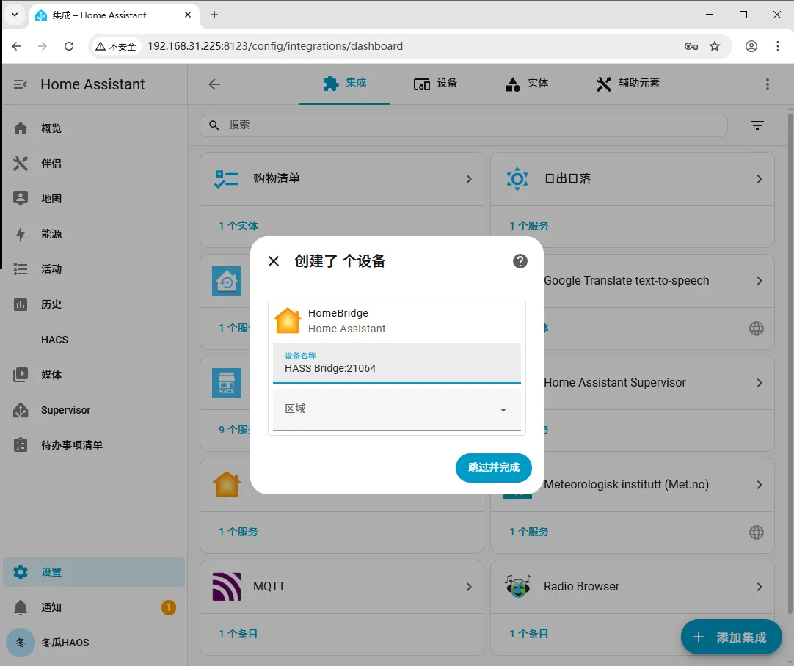Click the notification count badge
This screenshot has width=794, height=666.
[x=169, y=607]
